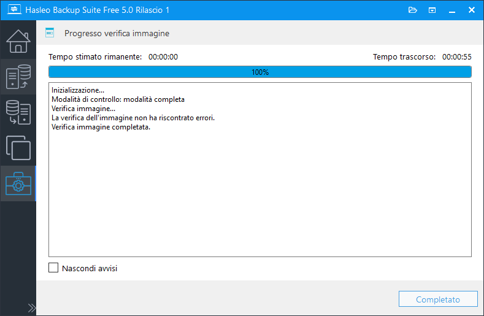Click the 'Tempo stimato rimanente:' label

pos(95,57)
